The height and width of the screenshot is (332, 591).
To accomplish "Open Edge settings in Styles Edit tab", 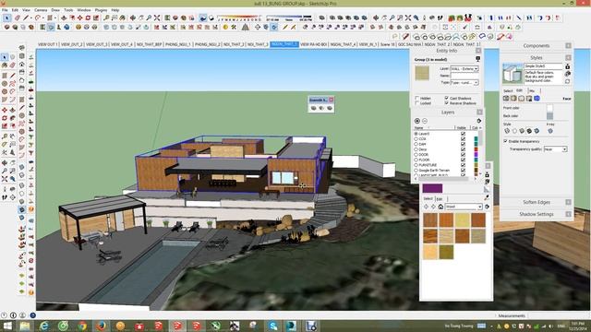I will tap(506, 99).
